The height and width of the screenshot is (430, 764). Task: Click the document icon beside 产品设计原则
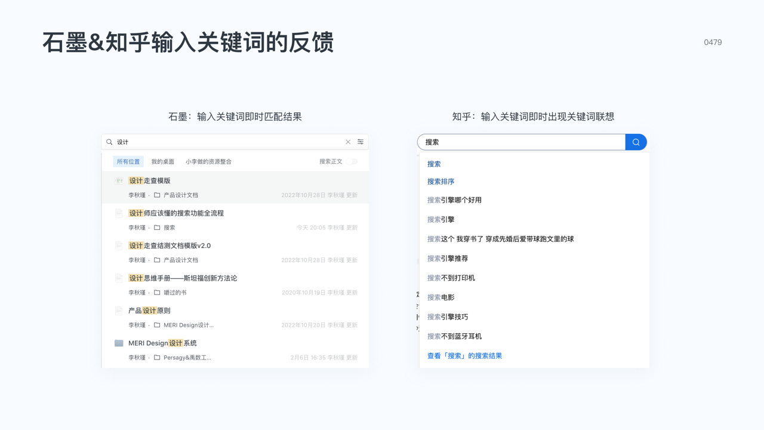click(x=119, y=311)
